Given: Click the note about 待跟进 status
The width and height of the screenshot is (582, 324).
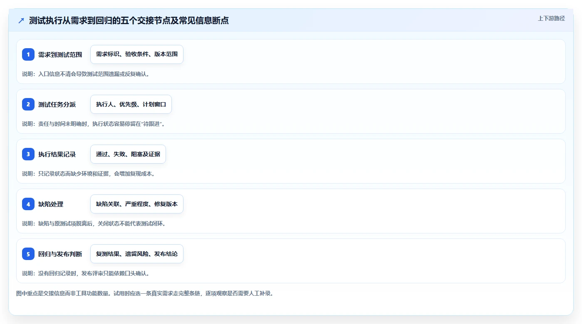Looking at the screenshot, I should click(x=94, y=124).
